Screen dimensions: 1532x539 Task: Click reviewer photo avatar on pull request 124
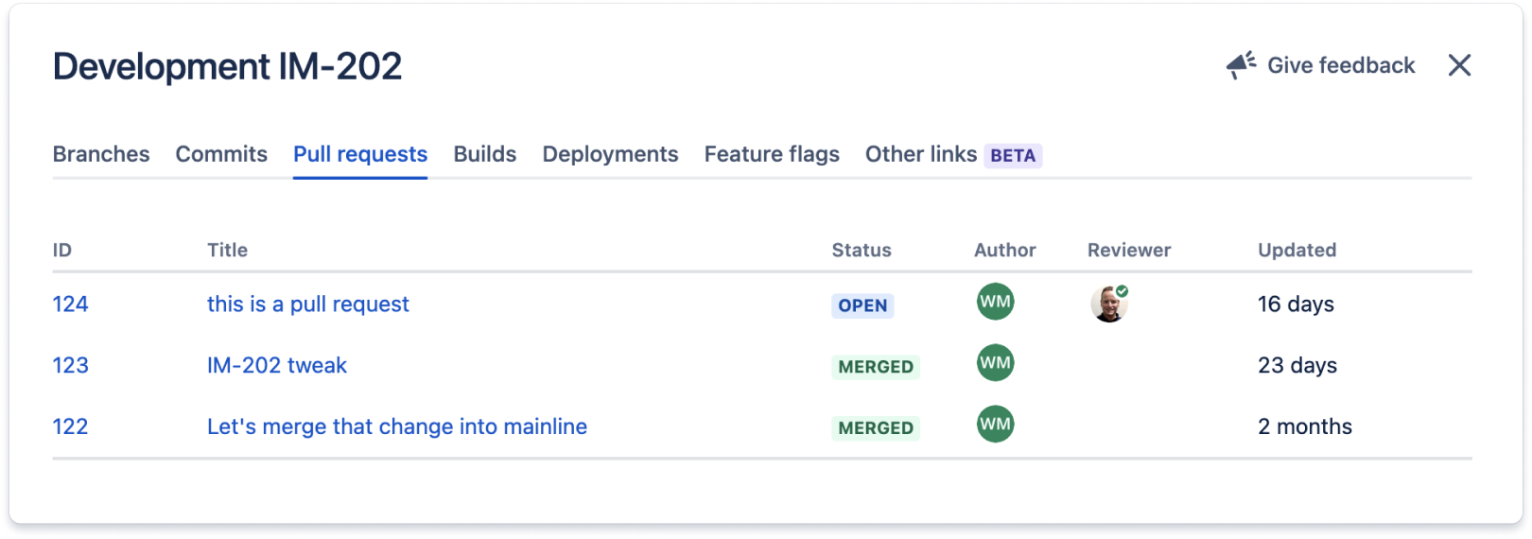(x=1108, y=304)
